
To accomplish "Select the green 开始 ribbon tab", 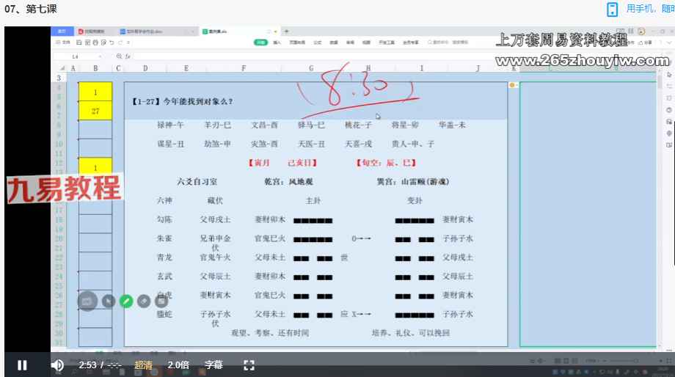I will coord(260,43).
